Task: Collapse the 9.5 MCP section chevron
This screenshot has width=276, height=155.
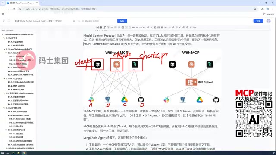Action: tap(4, 108)
